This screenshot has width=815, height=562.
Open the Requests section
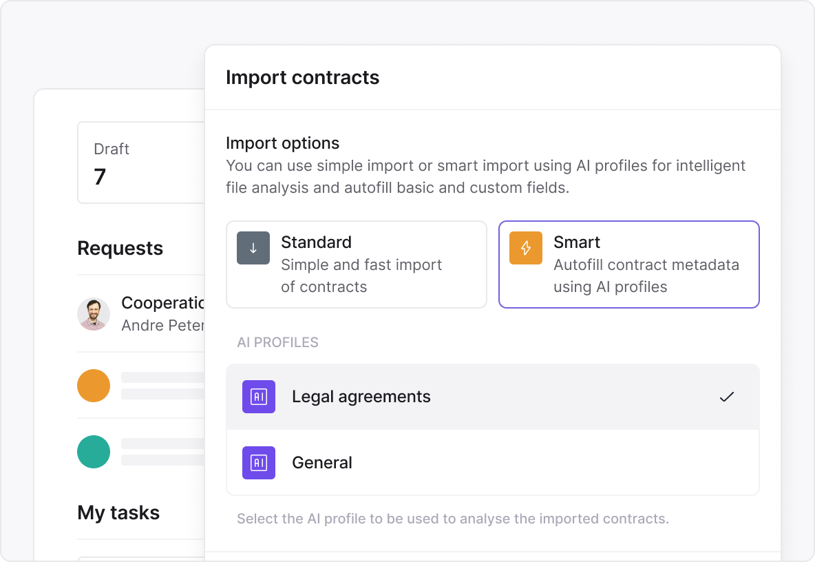pos(120,248)
